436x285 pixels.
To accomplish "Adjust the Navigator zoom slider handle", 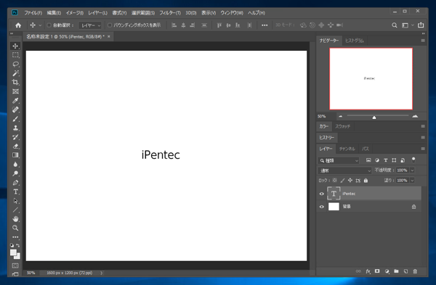I will tap(374, 117).
